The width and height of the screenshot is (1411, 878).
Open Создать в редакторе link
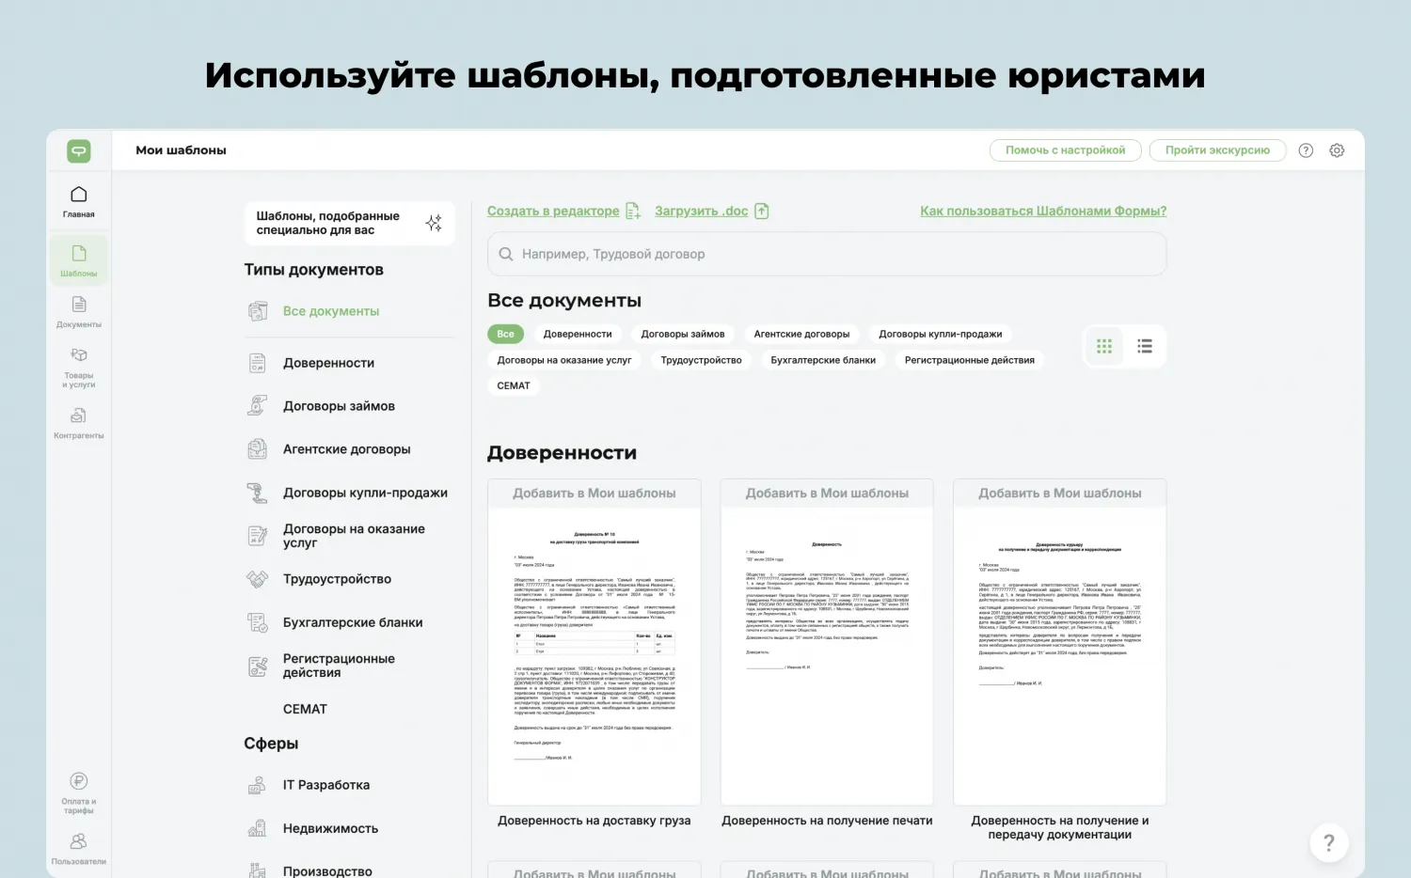tap(553, 212)
